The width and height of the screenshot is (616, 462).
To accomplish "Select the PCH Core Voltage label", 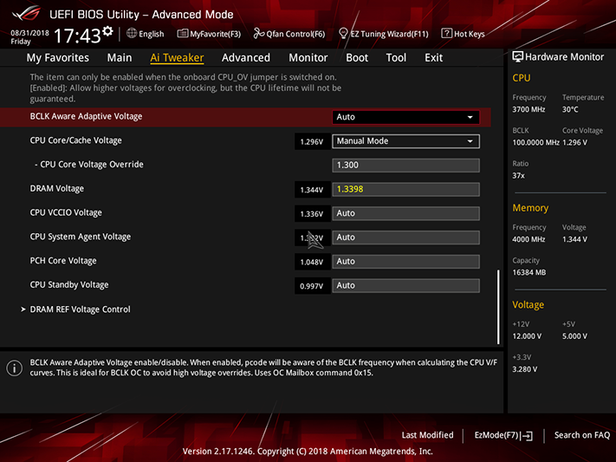I will 63,261.
